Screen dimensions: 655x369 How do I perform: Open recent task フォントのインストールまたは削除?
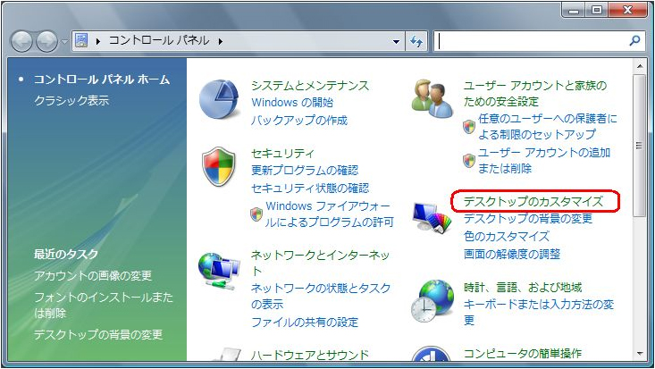click(x=103, y=305)
